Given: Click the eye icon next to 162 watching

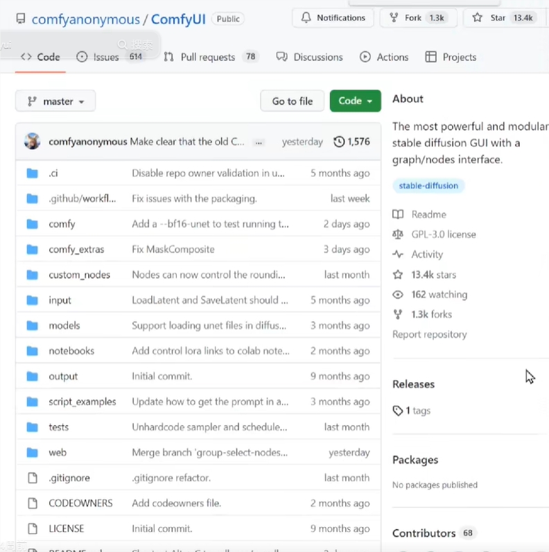Looking at the screenshot, I should pyautogui.click(x=398, y=294).
